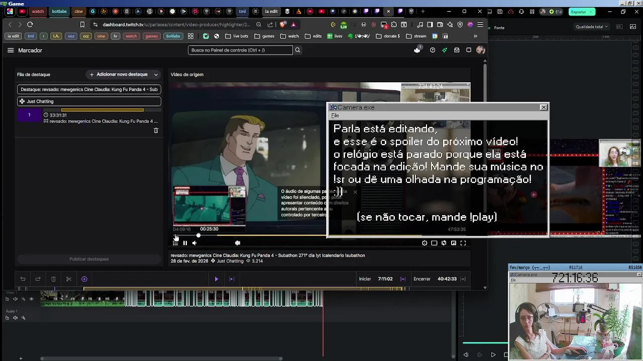
Task: Edit the Destaque title input field
Action: [x=89, y=89]
